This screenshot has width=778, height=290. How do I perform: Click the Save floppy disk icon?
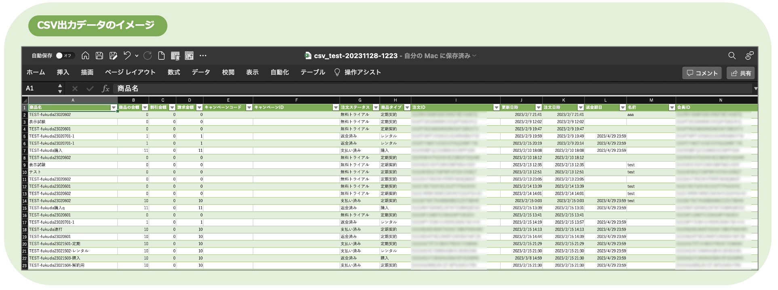[99, 56]
